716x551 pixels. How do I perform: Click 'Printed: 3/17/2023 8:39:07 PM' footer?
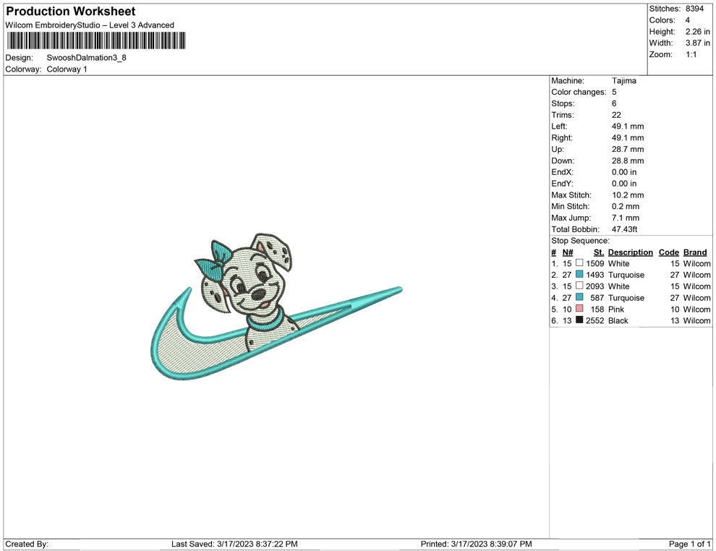point(477,544)
